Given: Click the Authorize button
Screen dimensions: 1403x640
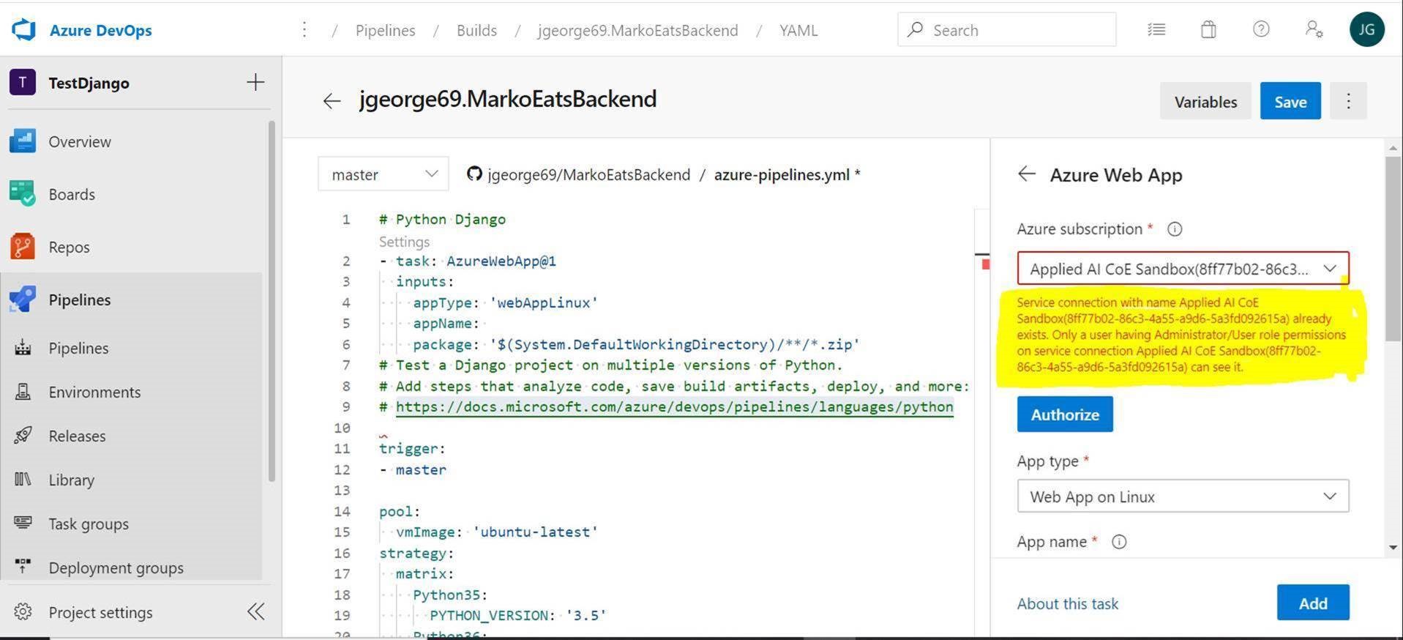Looking at the screenshot, I should [1065, 414].
